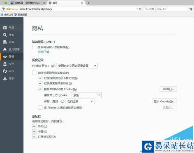Open the 搜索 search settings pane
The height and width of the screenshot is (153, 194).
point(12,35)
